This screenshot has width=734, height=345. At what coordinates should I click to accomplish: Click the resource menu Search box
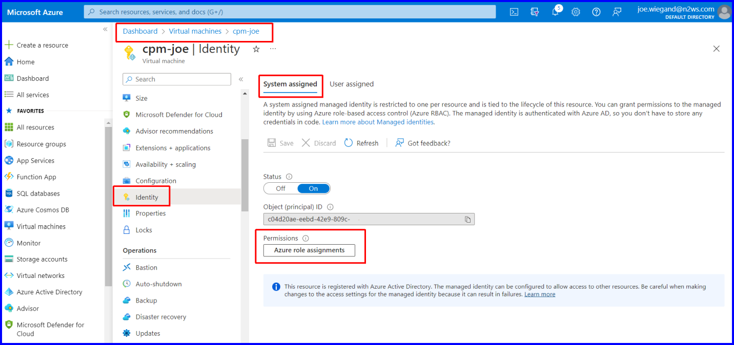pyautogui.click(x=177, y=79)
